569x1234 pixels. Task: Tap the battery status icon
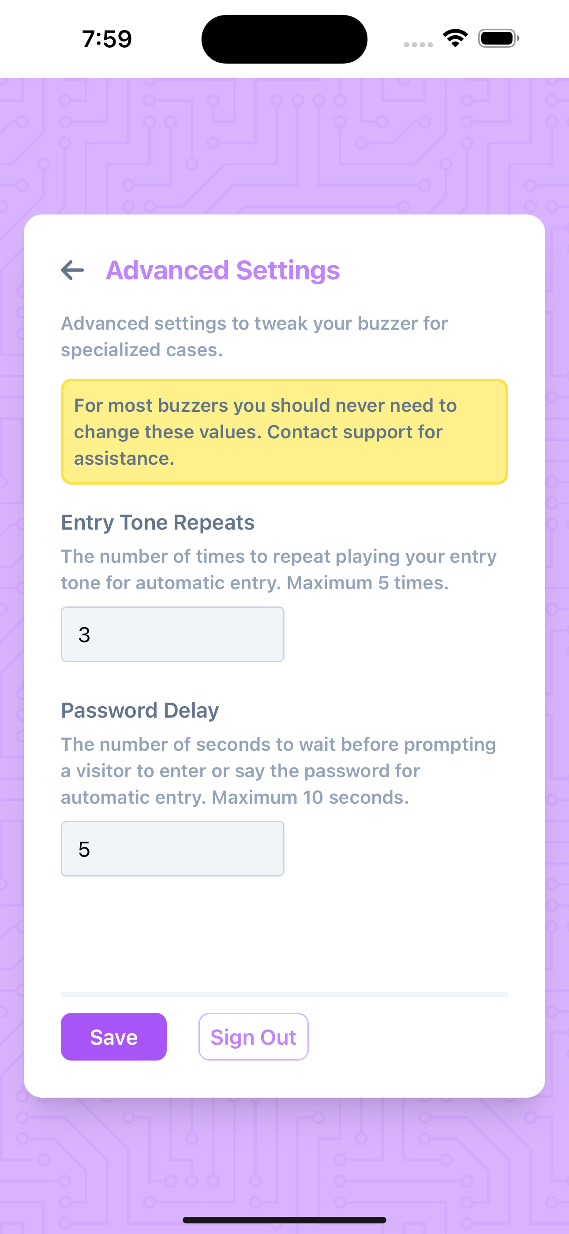click(498, 38)
